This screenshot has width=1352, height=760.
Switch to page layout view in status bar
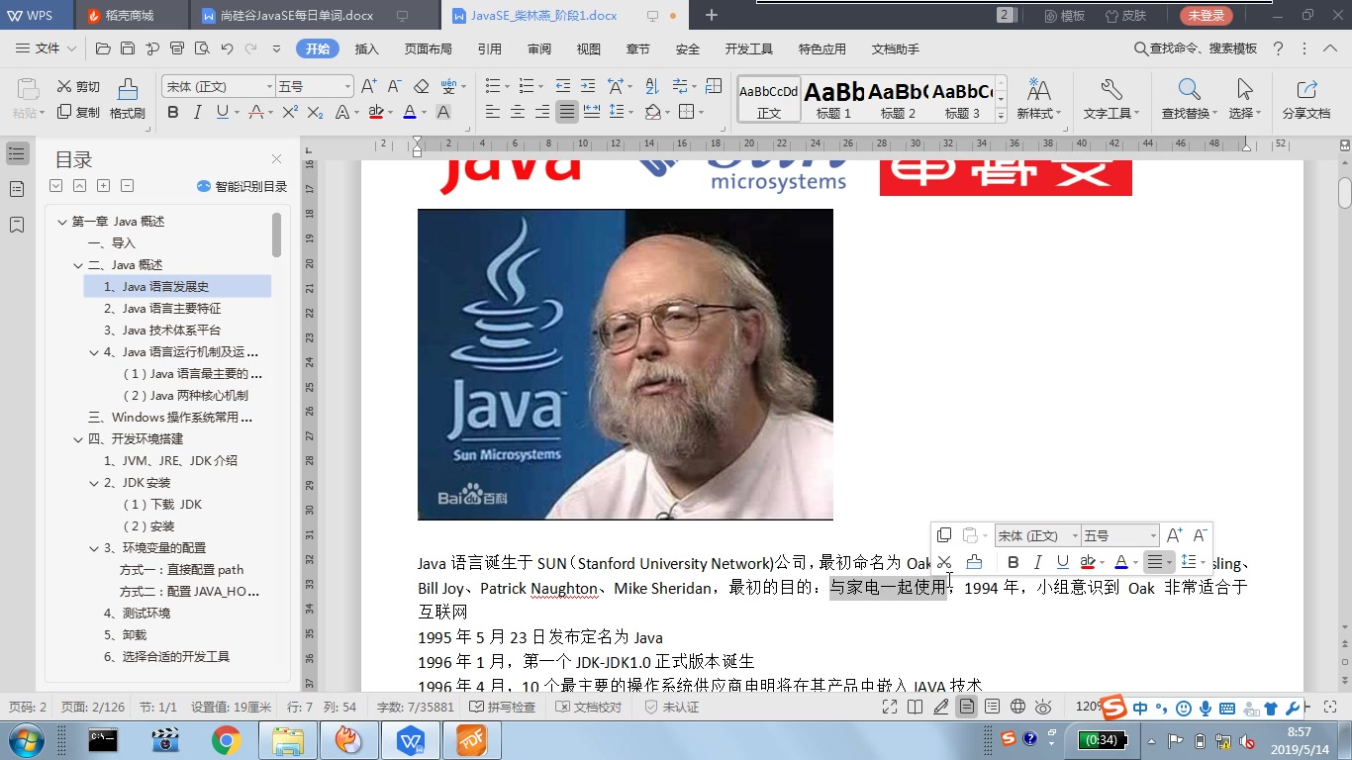966,707
